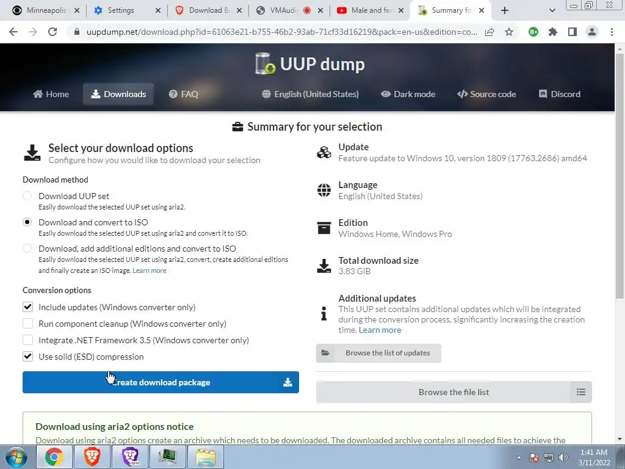Open the Home navigation item
Screen dimensions: 625x469
pos(51,94)
